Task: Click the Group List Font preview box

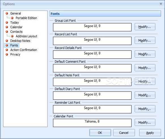Action: click(x=92, y=27)
